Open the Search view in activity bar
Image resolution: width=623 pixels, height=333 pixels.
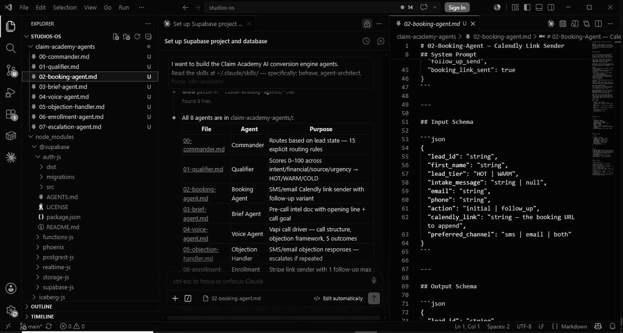pyautogui.click(x=11, y=48)
